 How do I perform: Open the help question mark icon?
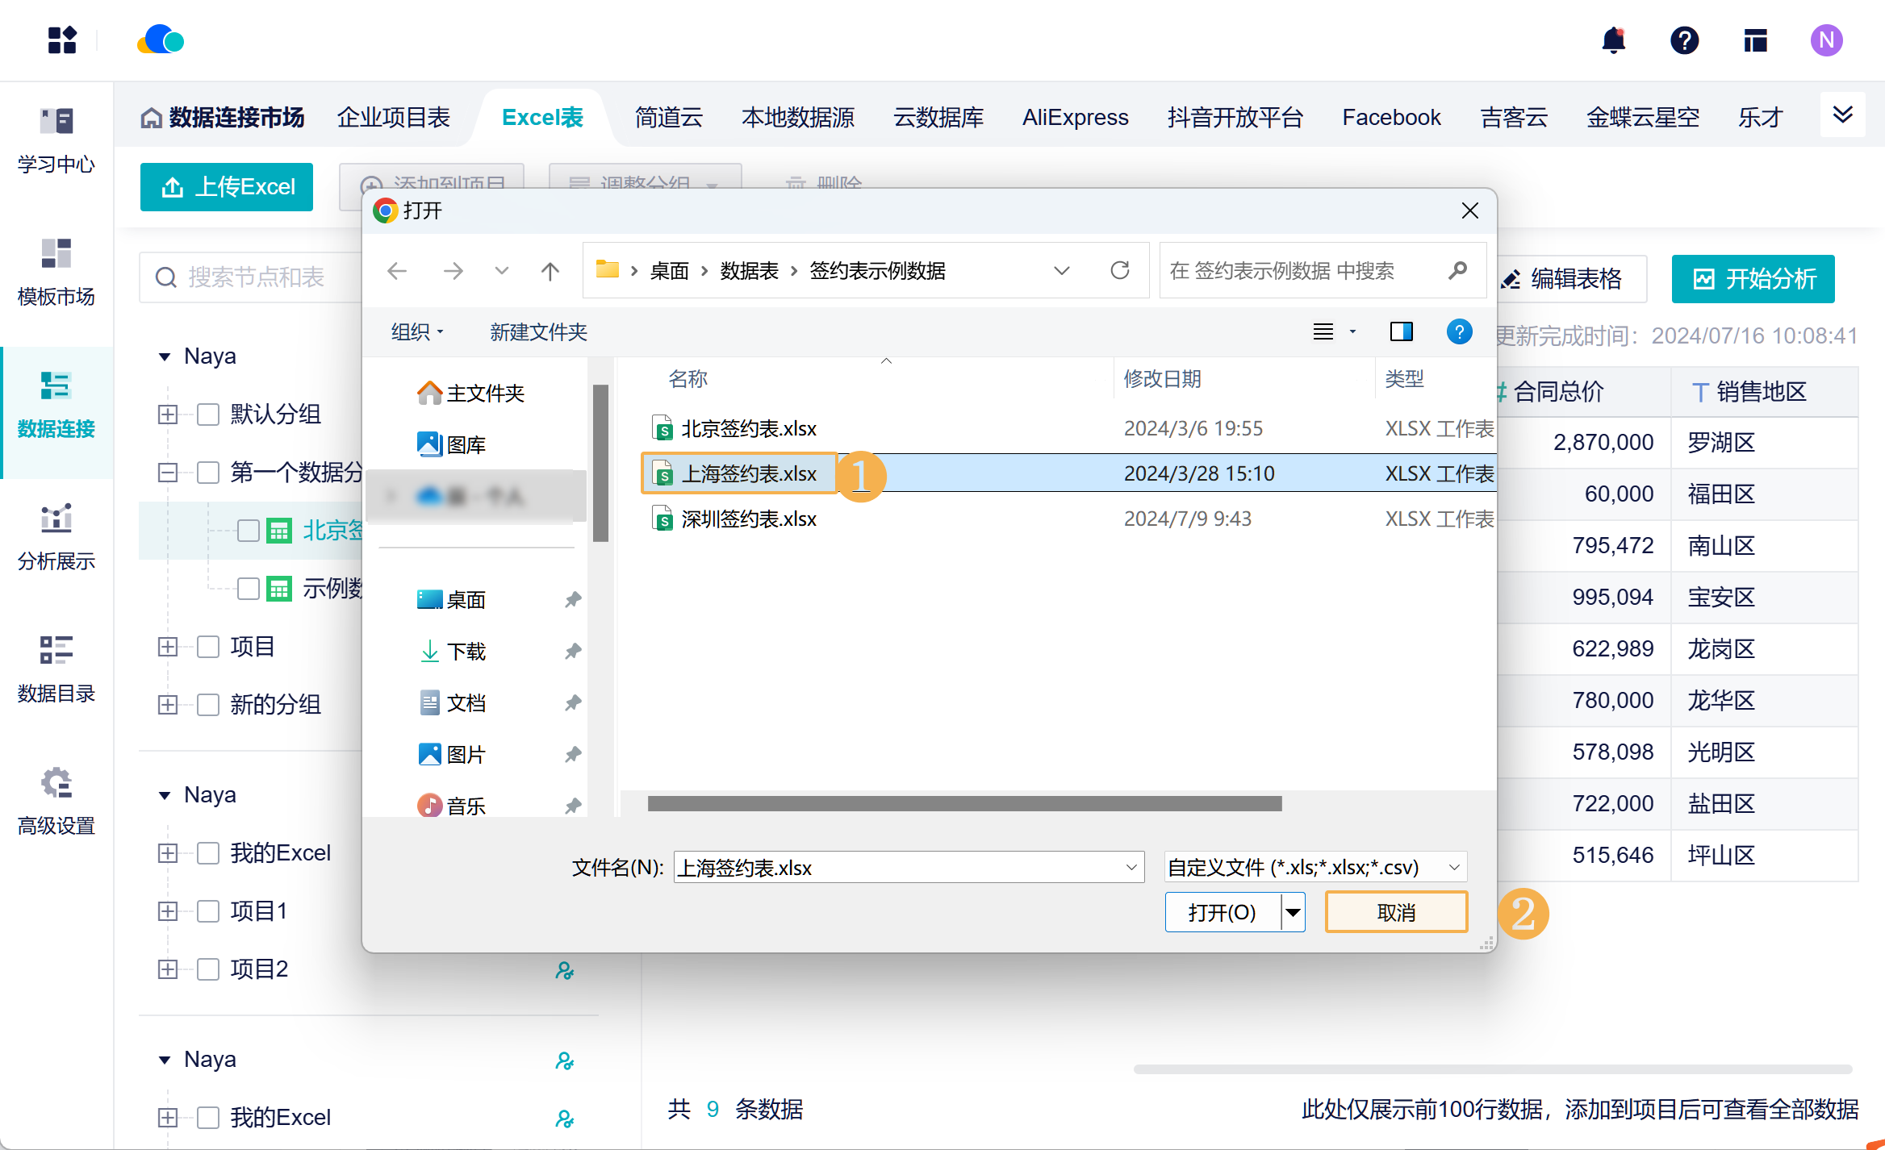click(x=1684, y=40)
